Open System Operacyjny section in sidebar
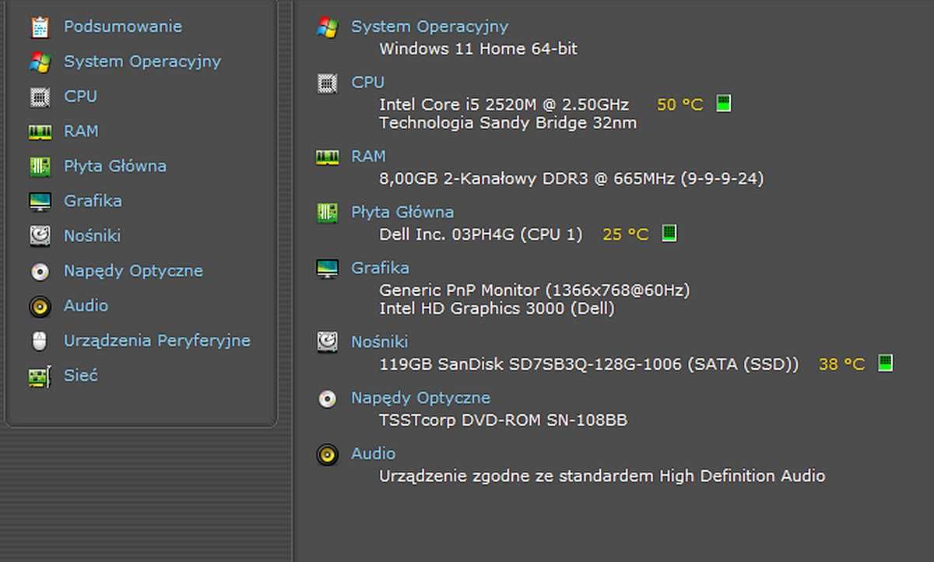Viewport: 934px width, 562px height. click(x=142, y=61)
